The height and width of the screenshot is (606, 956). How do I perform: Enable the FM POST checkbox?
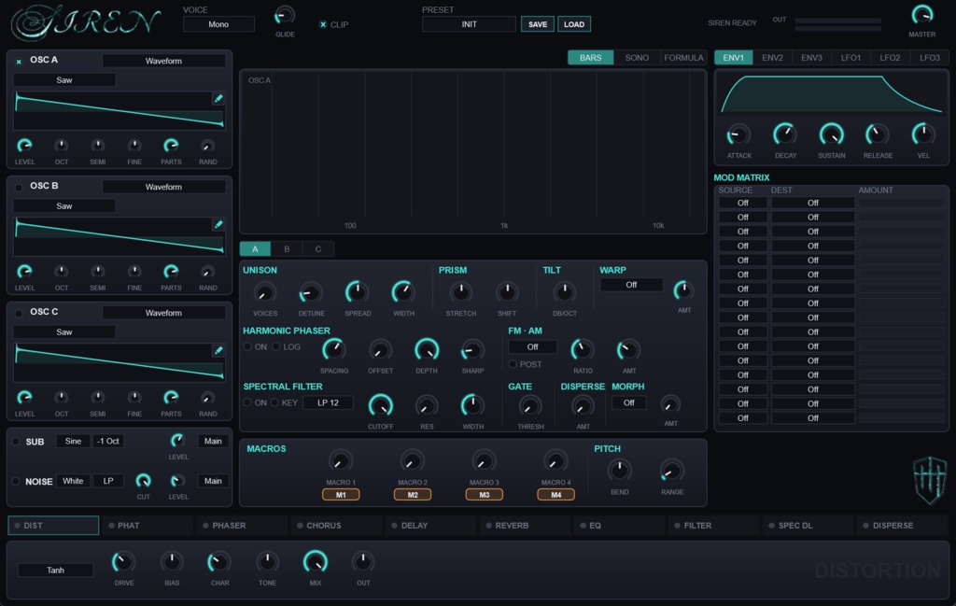513,364
